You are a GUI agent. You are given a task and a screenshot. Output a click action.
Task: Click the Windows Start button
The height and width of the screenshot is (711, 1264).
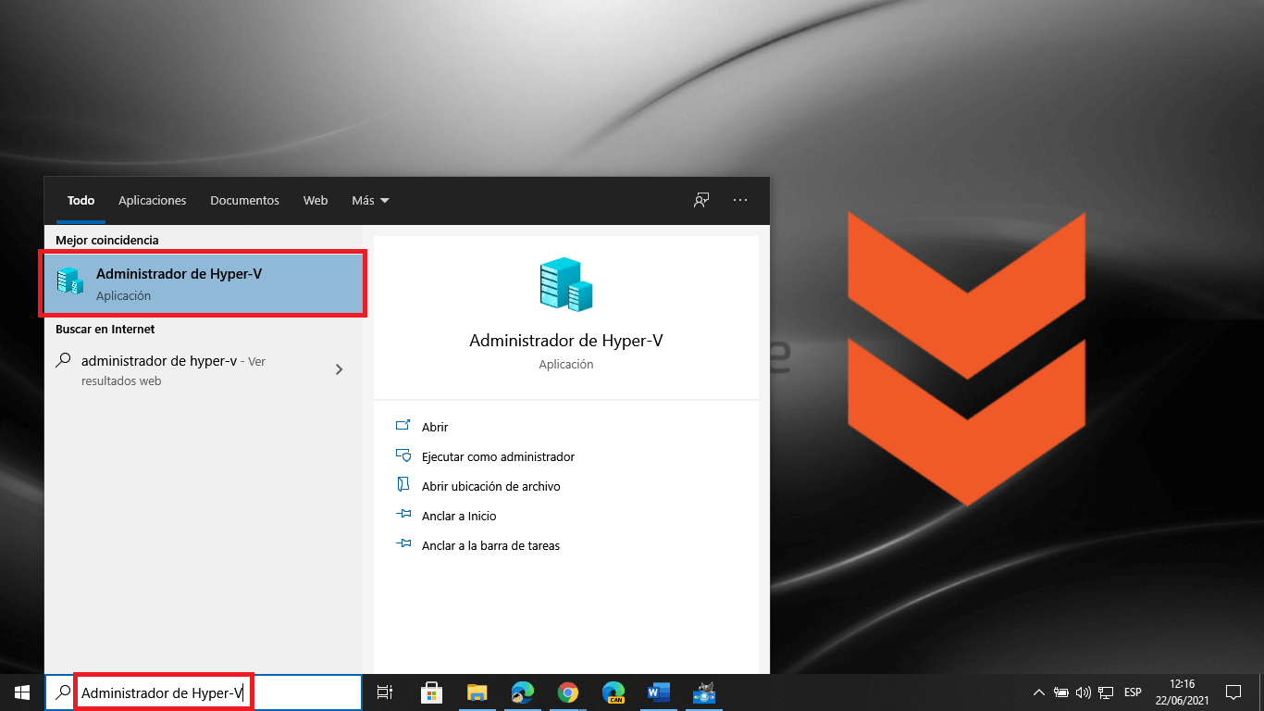point(22,692)
